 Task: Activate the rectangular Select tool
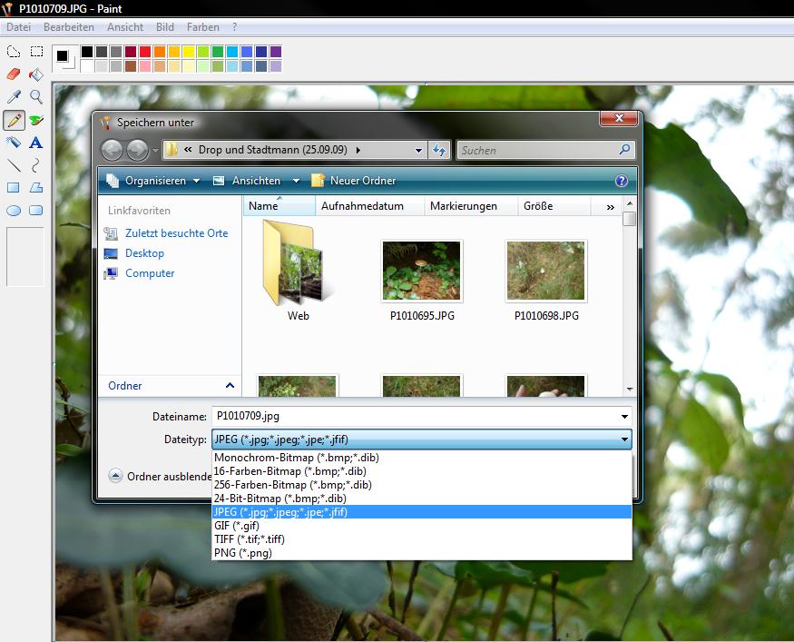(36, 52)
